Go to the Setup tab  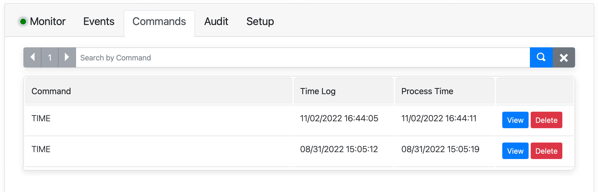[x=260, y=22]
